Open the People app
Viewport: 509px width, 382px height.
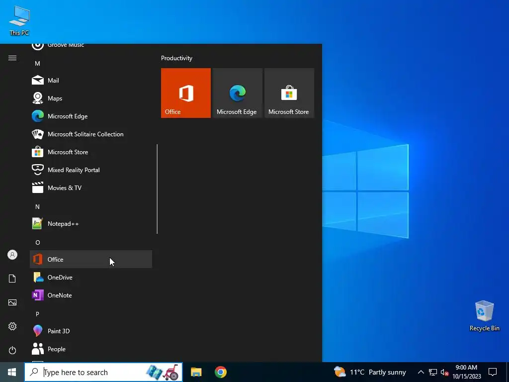pos(91,349)
